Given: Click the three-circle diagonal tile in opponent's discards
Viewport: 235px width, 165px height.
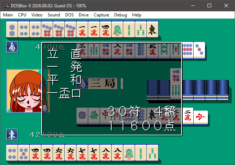Looking at the screenshot, I should pos(199,50).
